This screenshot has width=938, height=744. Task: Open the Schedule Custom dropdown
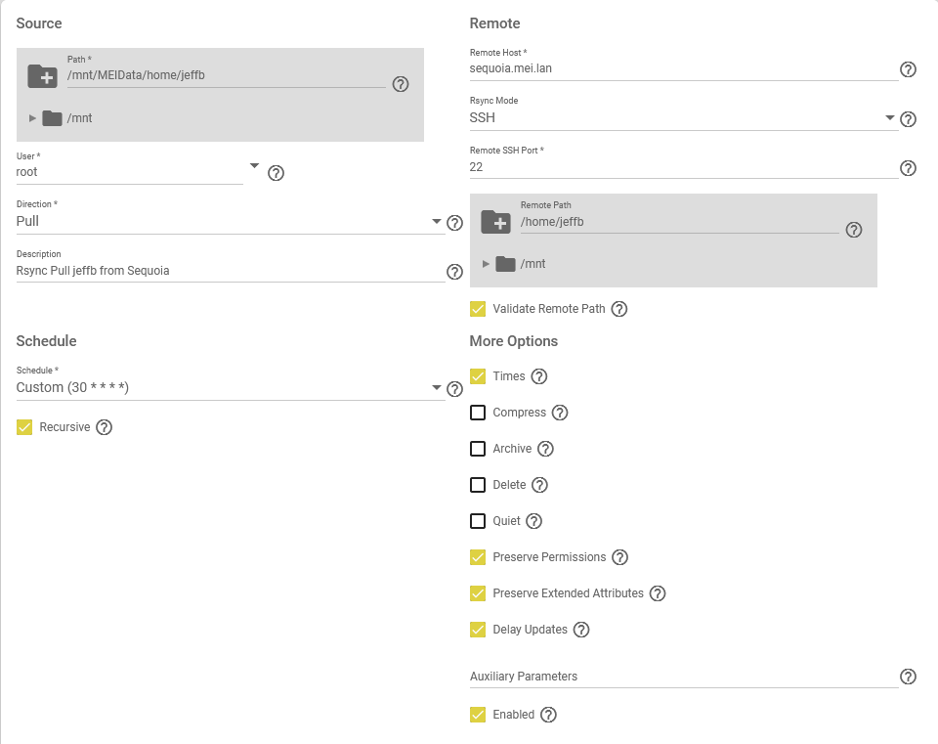pyautogui.click(x=230, y=388)
